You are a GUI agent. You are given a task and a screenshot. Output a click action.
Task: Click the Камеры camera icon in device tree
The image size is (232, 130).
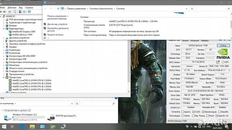[7, 47]
